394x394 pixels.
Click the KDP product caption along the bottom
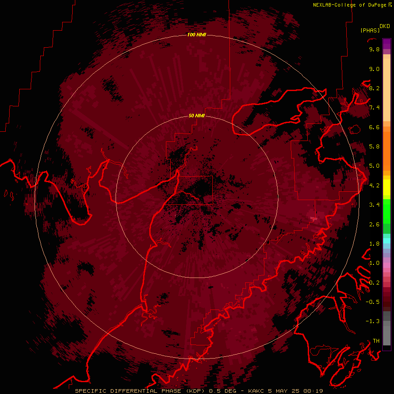(x=199, y=391)
